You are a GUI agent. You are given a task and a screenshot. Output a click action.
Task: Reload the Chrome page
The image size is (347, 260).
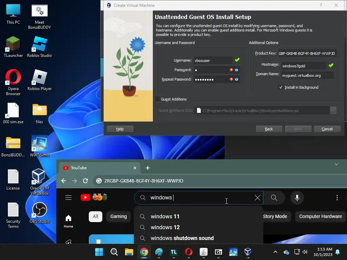tap(85, 181)
